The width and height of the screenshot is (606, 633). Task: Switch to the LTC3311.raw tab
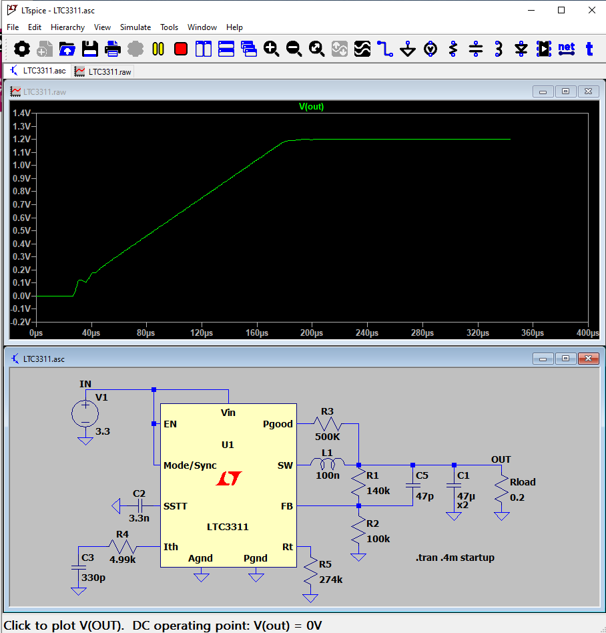(x=104, y=71)
